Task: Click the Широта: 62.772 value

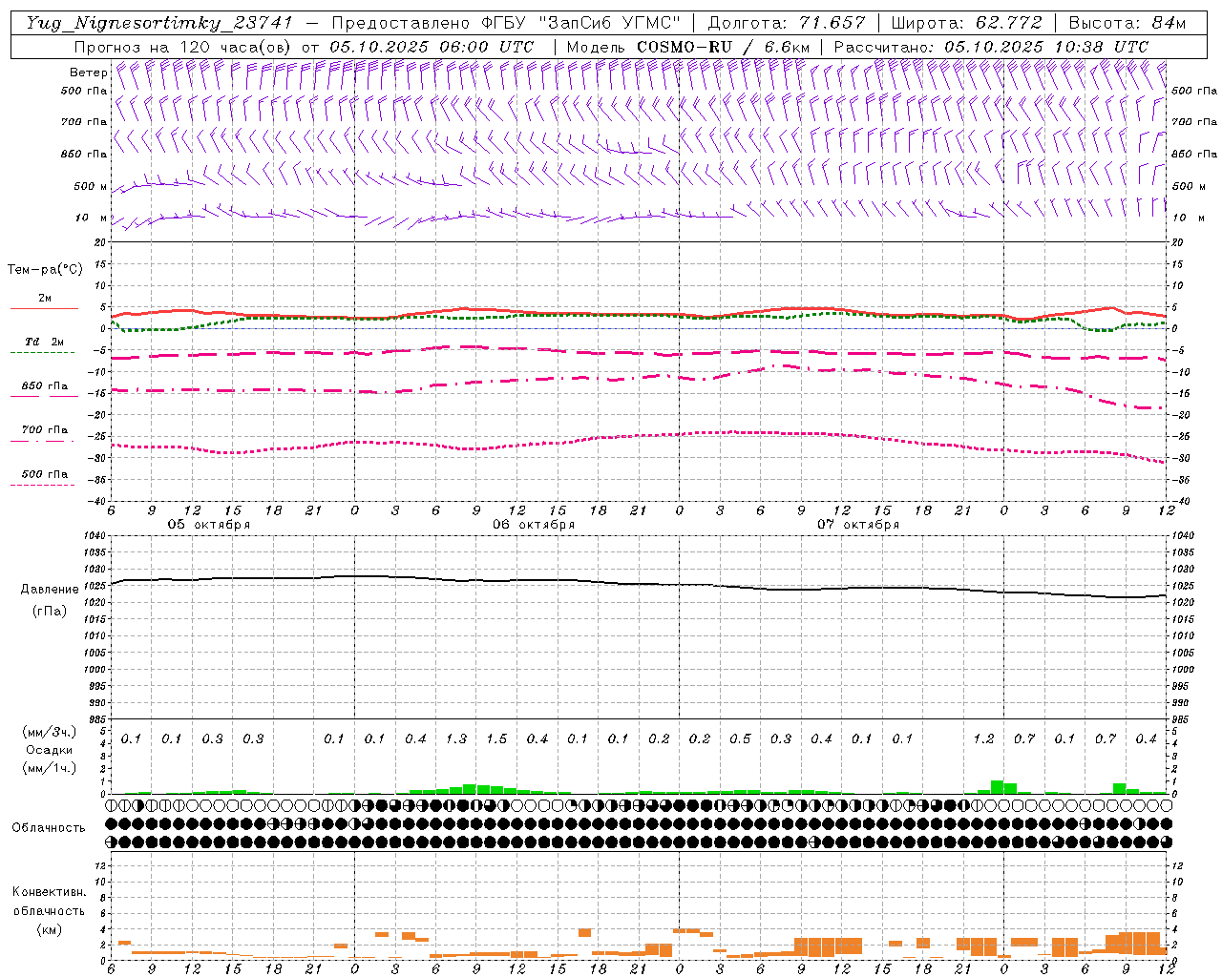Action: (966, 23)
